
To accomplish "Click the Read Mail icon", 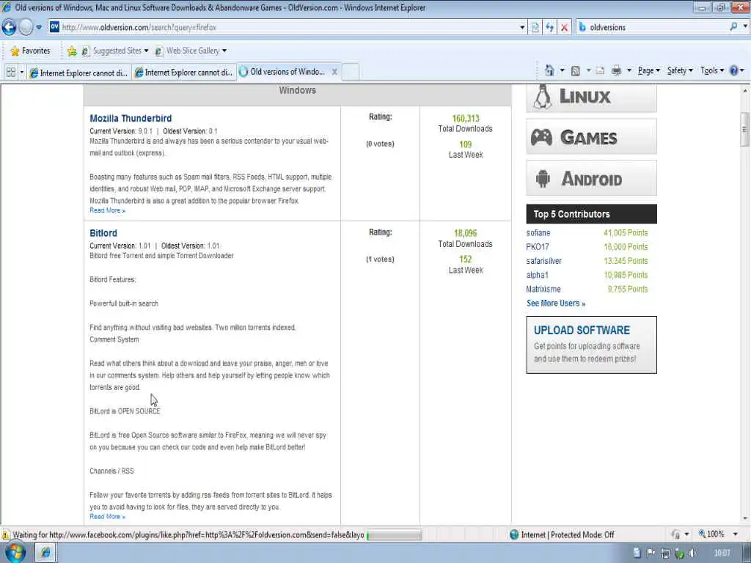I will [x=600, y=71].
